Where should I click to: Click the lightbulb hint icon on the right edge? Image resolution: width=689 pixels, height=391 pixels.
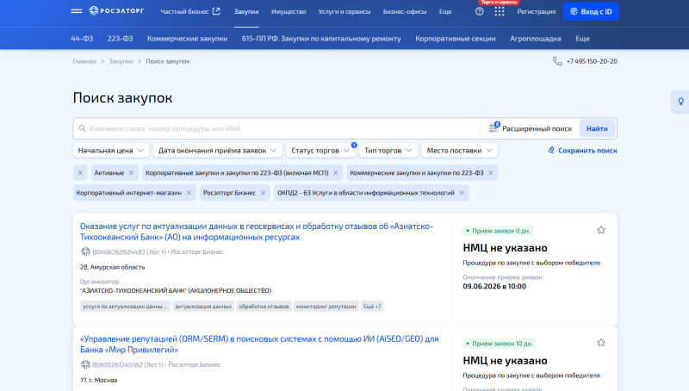680,102
